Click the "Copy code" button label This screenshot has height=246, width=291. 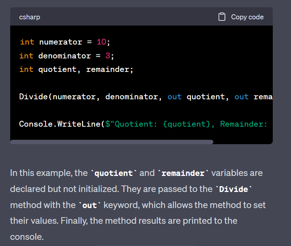[247, 17]
